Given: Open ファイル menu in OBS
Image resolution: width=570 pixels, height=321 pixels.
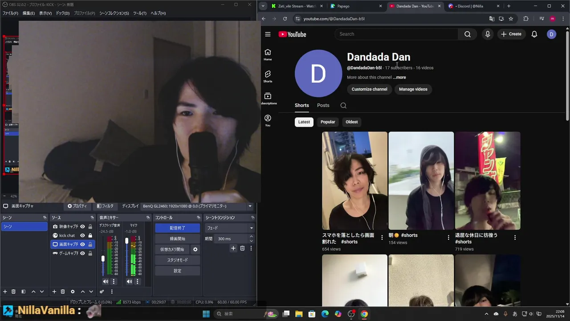Looking at the screenshot, I should (x=10, y=13).
